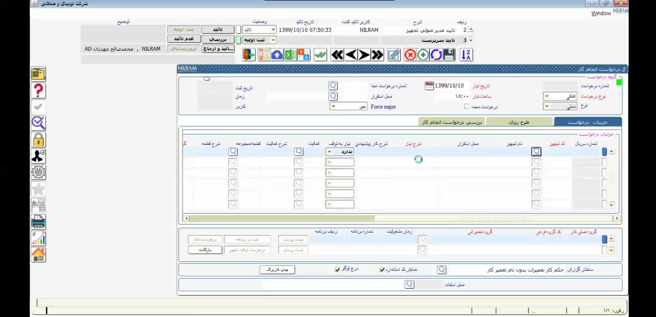Click the red X delete icon
The height and width of the screenshot is (317, 656).
pos(410,55)
